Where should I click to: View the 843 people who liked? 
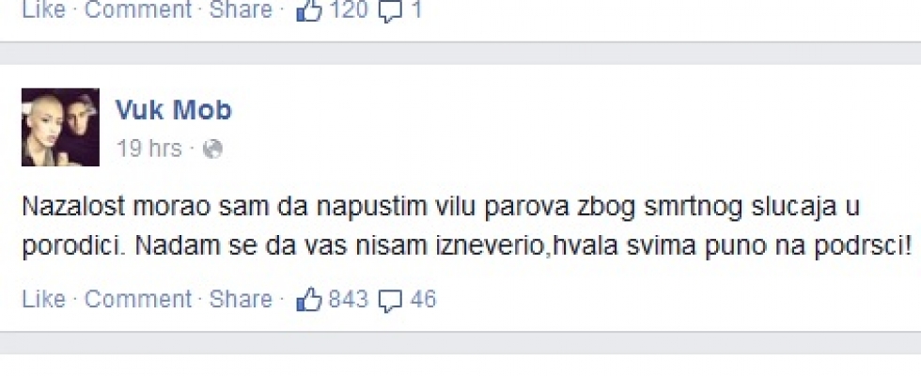pos(349,300)
